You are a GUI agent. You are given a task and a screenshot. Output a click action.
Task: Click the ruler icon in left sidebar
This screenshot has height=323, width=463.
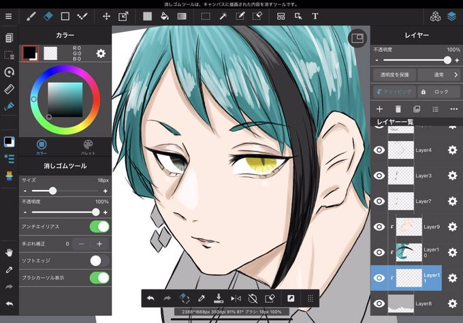pos(9,89)
